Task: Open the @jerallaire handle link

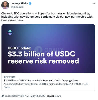Action: pyautogui.click(x=17, y=7)
